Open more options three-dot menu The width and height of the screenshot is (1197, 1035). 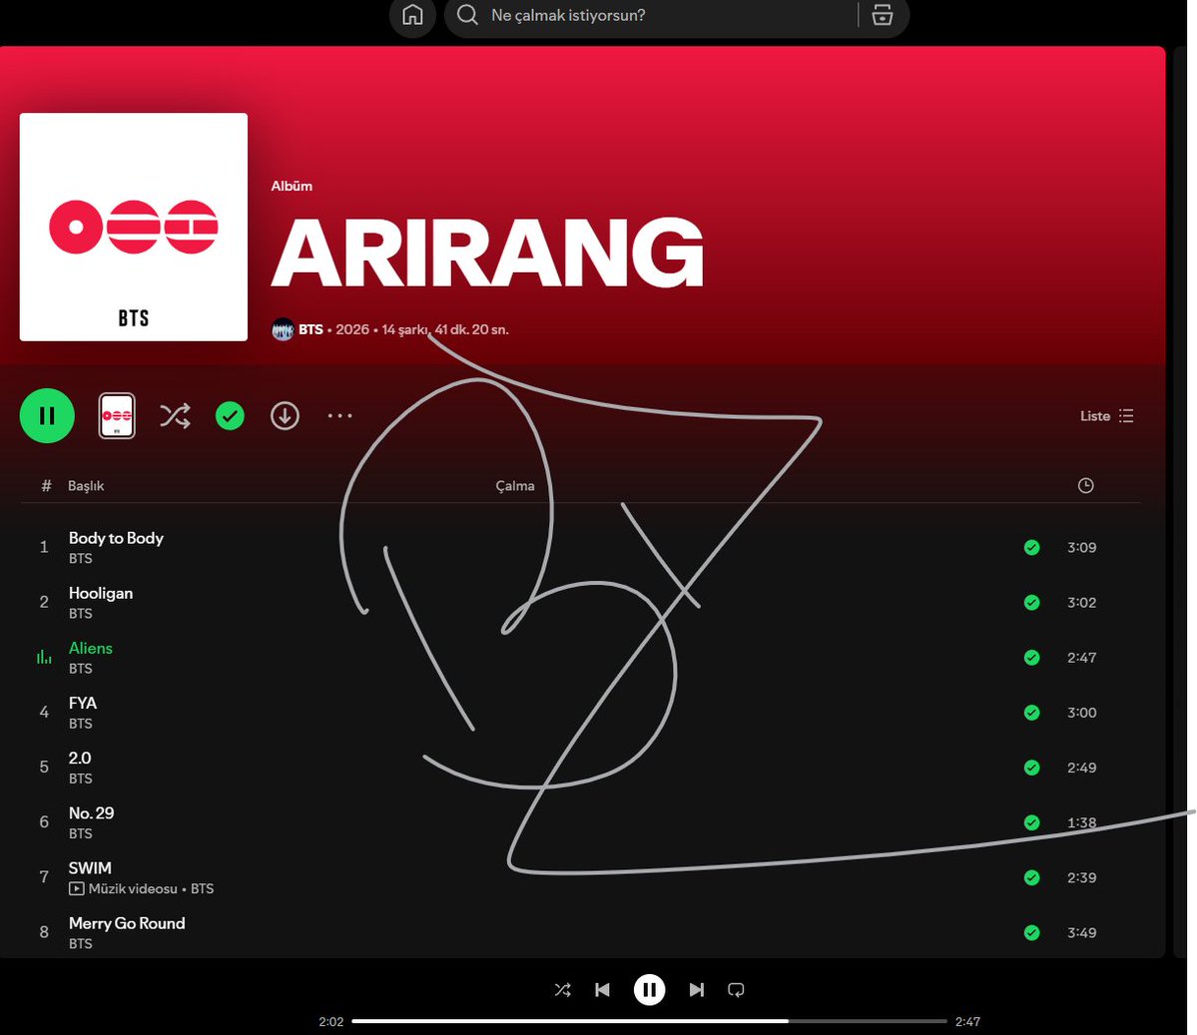tap(339, 416)
